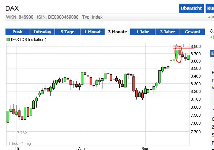
Task: Click the WKN: 846900 text
Action: [20, 17]
